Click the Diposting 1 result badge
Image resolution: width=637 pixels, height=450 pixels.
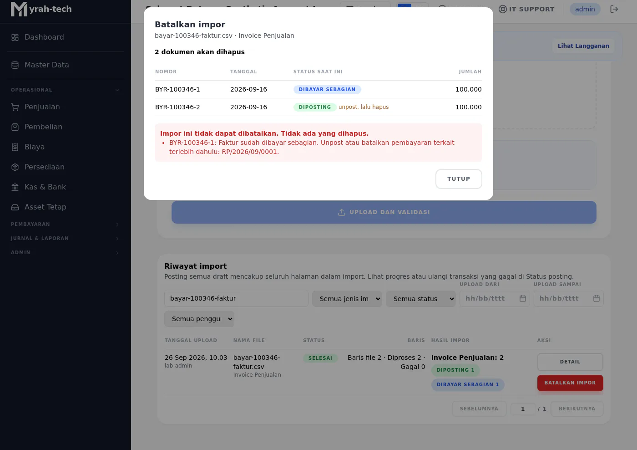[455, 370]
